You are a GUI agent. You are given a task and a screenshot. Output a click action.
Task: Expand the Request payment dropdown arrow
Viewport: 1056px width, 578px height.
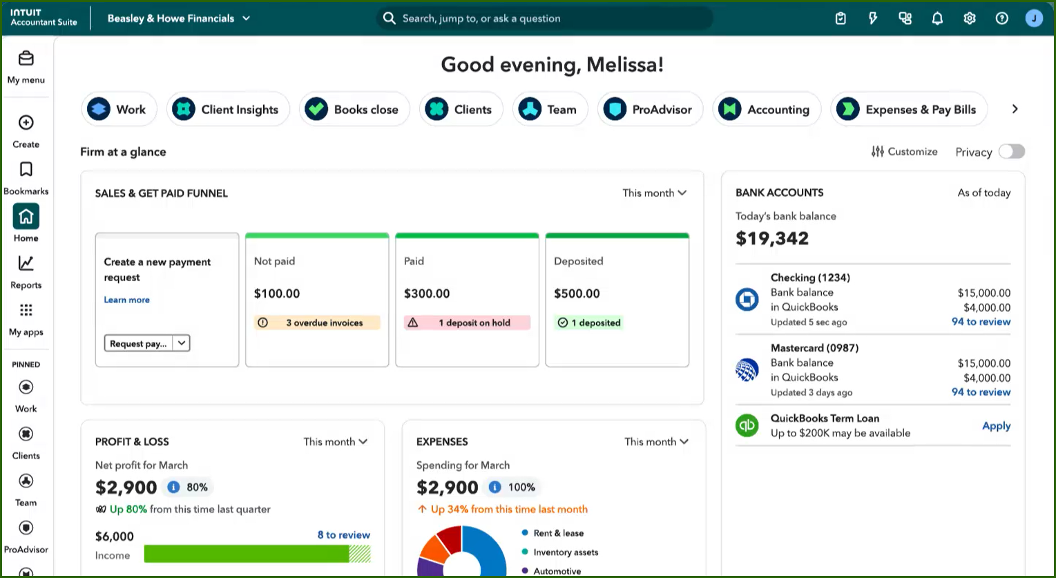coord(182,343)
